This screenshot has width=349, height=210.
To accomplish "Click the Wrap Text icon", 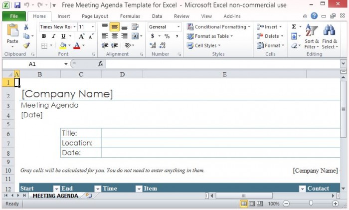I will click(135, 27).
